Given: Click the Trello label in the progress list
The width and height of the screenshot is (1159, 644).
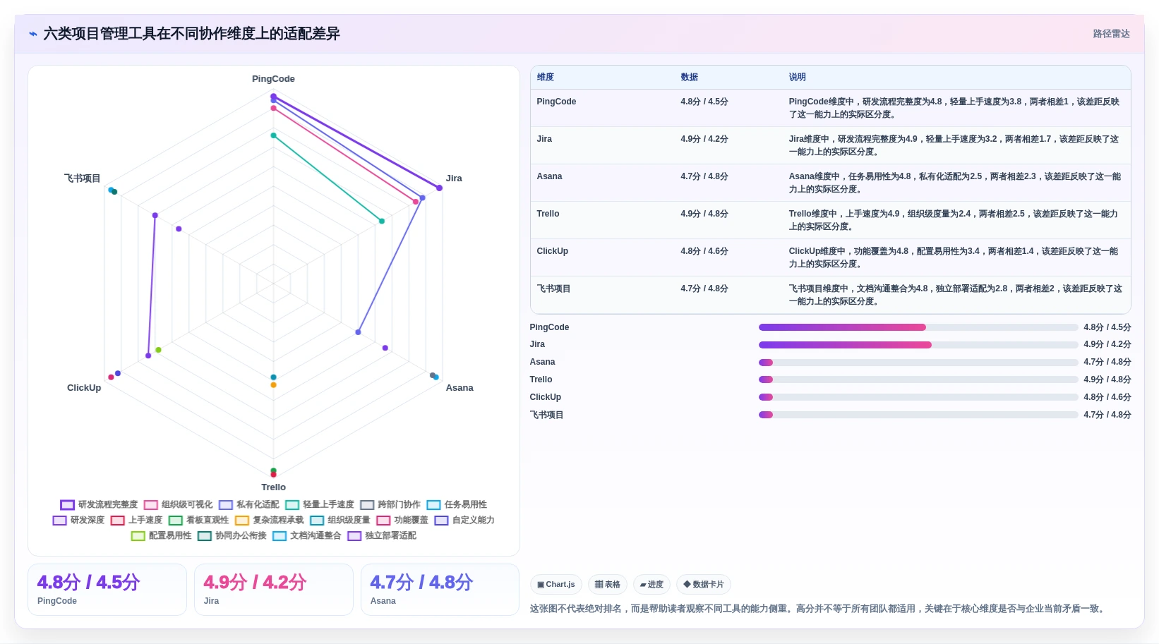Looking at the screenshot, I should [x=541, y=379].
